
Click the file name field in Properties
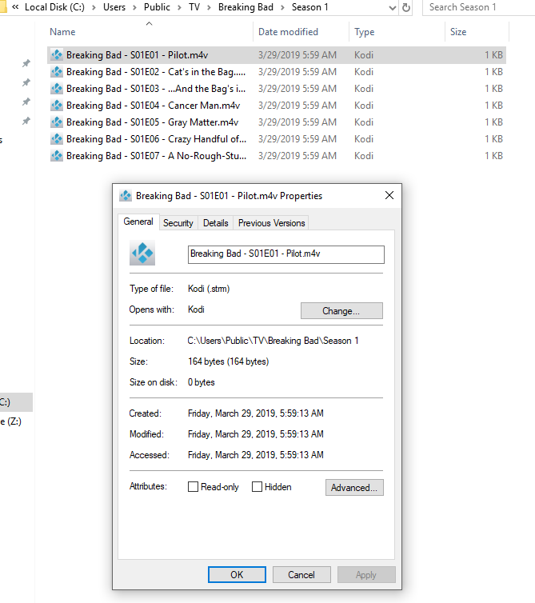coord(286,254)
